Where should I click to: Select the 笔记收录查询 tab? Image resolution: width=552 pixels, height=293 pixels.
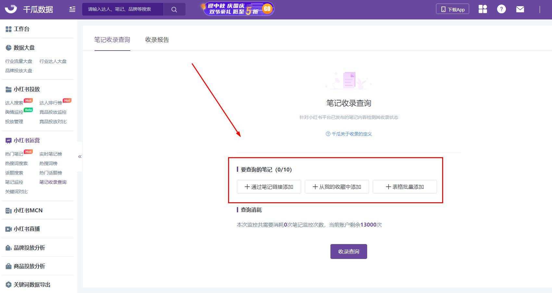coord(112,40)
